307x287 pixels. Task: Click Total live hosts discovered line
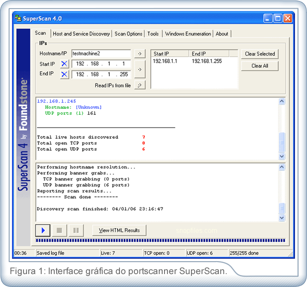91,137
